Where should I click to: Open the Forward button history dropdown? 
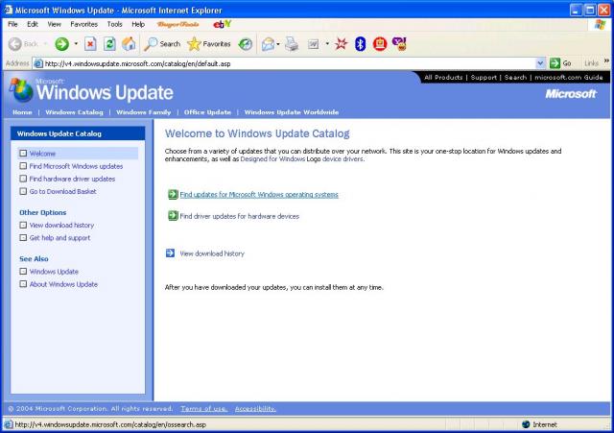pos(76,44)
